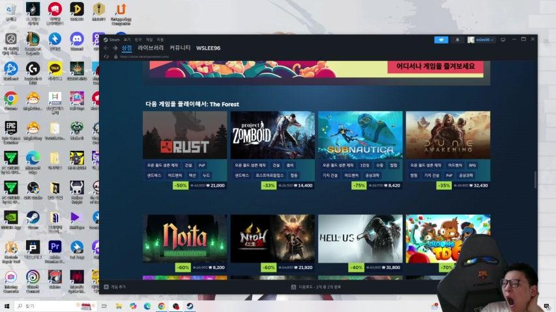Open the wslee96 account dropdown

coord(480,40)
